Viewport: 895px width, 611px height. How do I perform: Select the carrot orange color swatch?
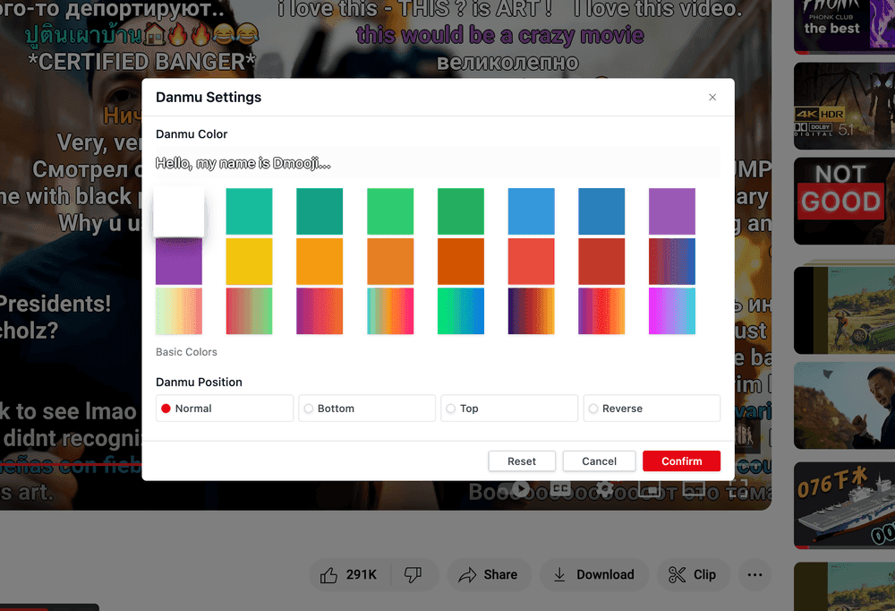[390, 262]
